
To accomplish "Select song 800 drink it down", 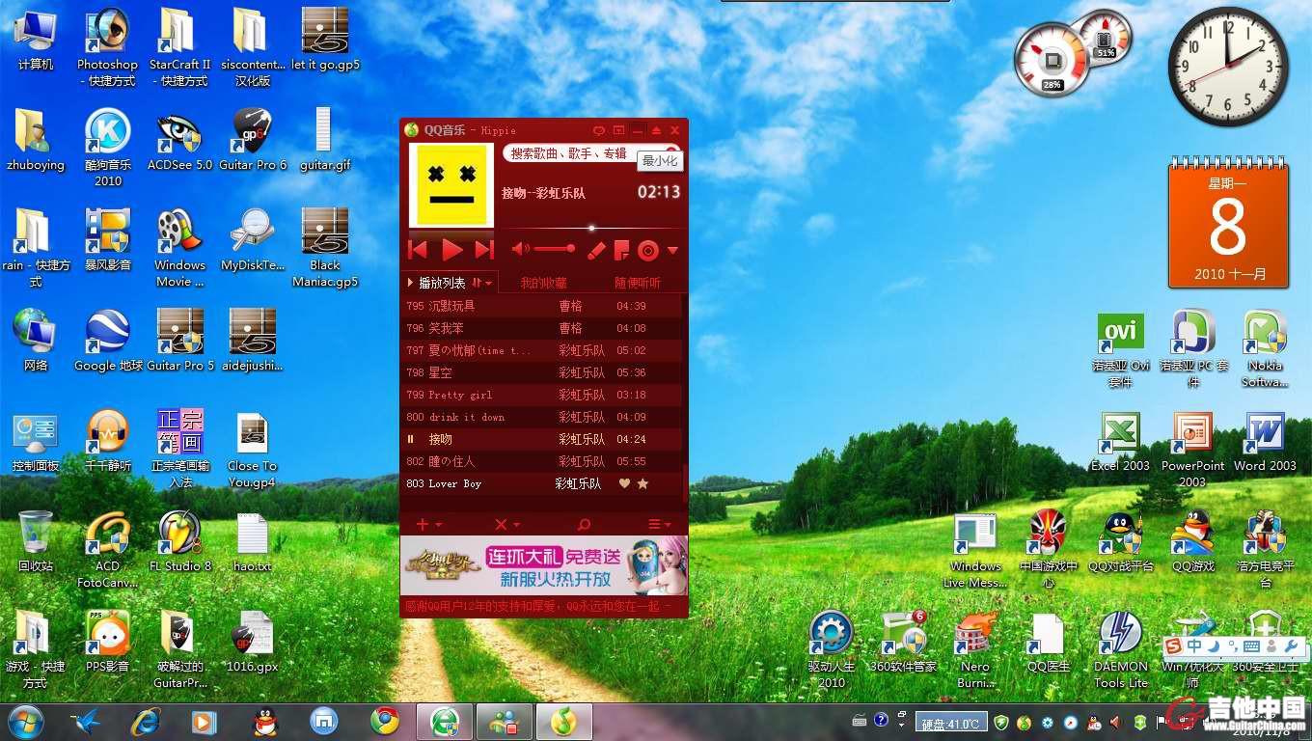I will pos(541,417).
